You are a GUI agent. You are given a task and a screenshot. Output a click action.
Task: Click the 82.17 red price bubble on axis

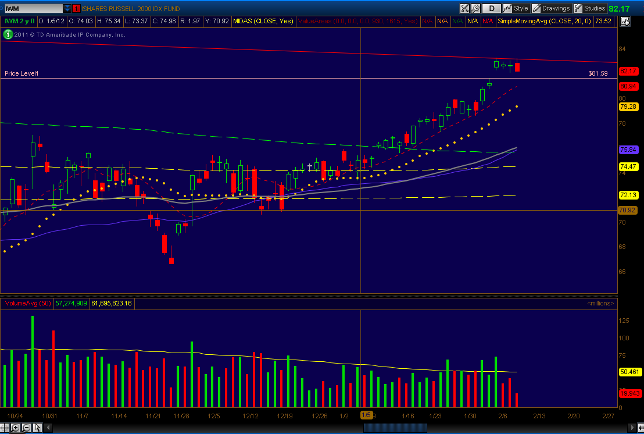pyautogui.click(x=628, y=71)
